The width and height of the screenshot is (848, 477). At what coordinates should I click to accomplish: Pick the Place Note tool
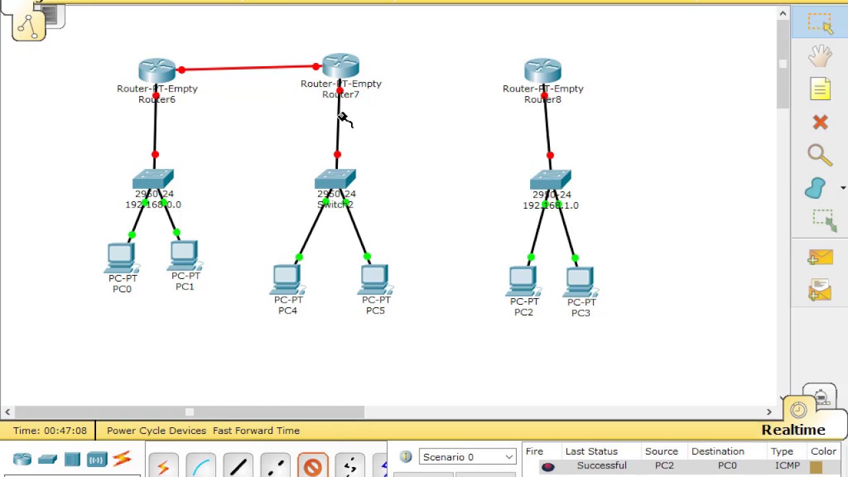click(820, 89)
